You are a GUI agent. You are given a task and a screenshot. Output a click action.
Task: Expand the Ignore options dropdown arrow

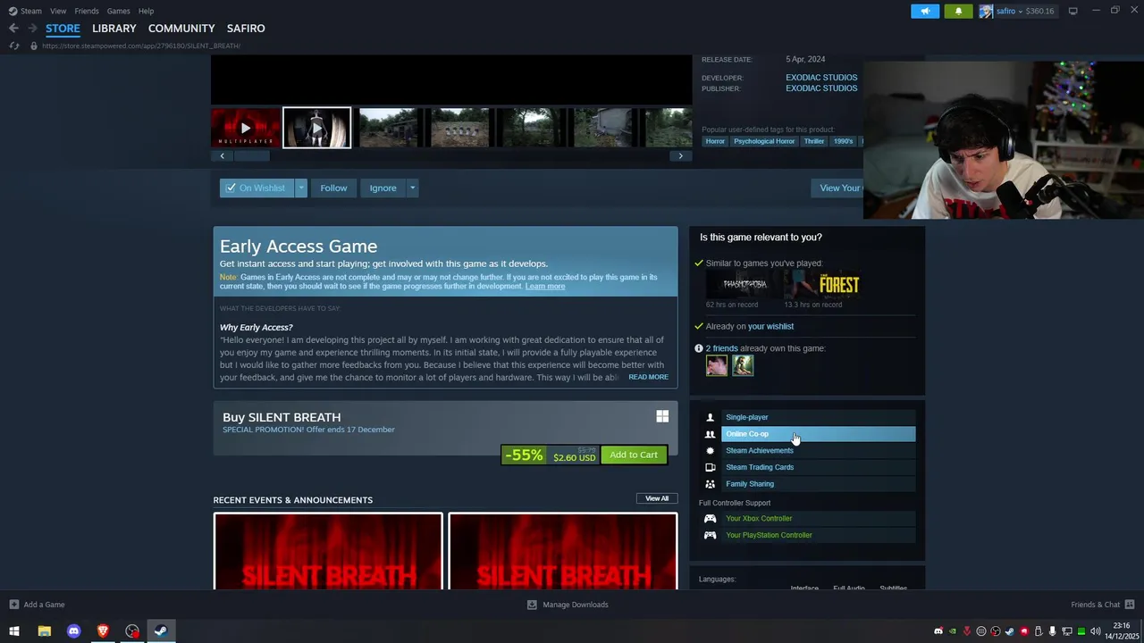[x=412, y=188]
